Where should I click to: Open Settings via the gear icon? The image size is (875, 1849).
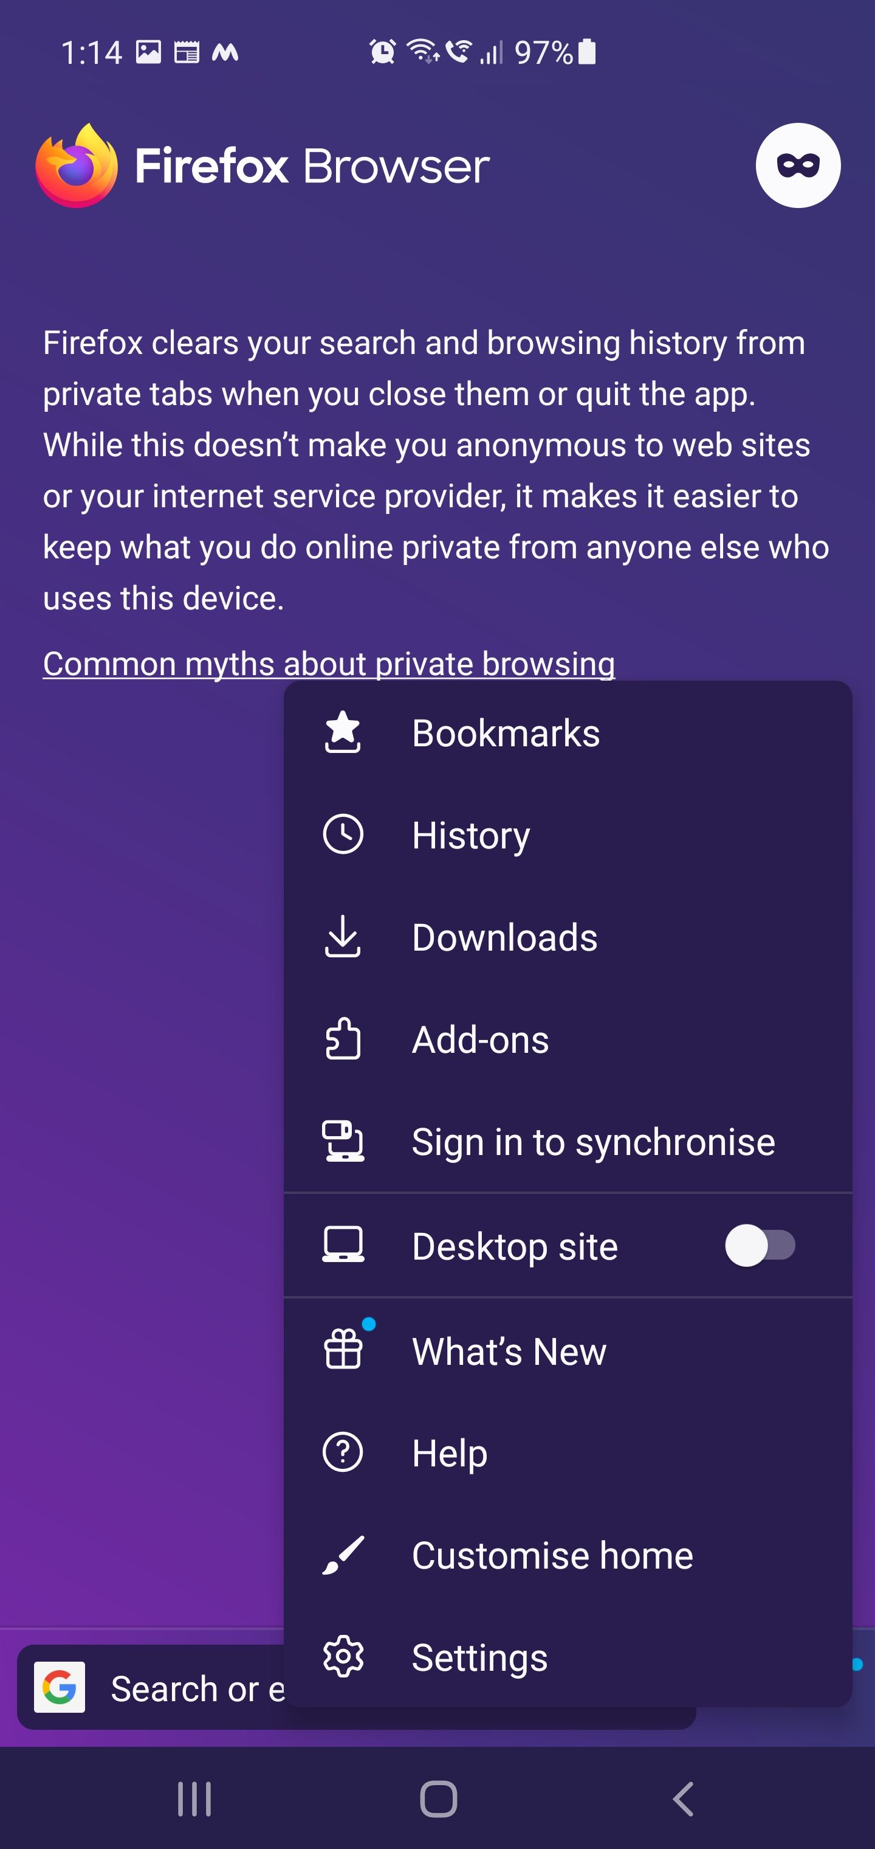point(343,1657)
